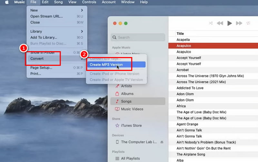Open the Help menu
This screenshot has width=258, height=162.
pos(144,2)
